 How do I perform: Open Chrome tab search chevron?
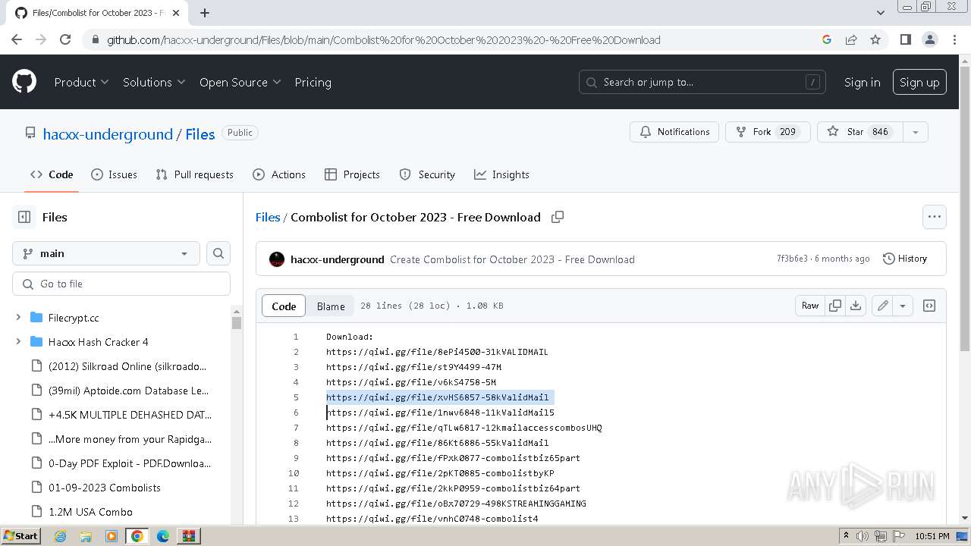coord(881,13)
